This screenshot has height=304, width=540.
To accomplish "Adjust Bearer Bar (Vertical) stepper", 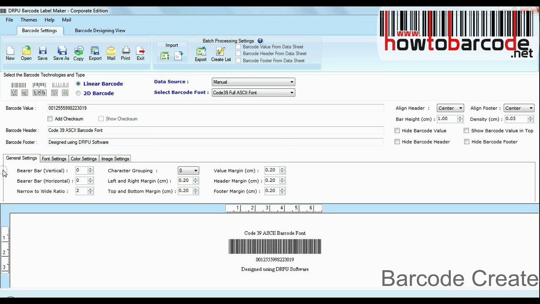I will 90,171.
